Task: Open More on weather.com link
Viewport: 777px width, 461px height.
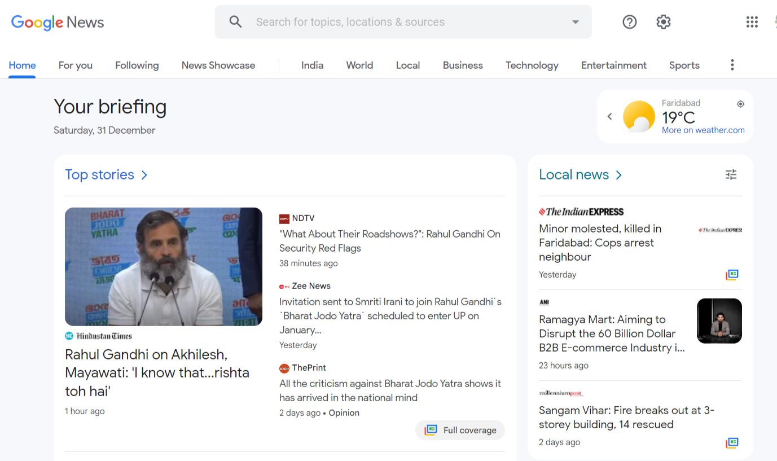Action: point(703,130)
